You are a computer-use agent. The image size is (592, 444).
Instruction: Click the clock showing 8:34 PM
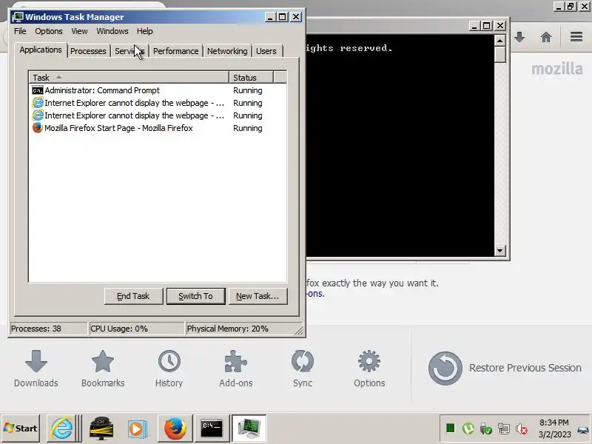pyautogui.click(x=554, y=423)
